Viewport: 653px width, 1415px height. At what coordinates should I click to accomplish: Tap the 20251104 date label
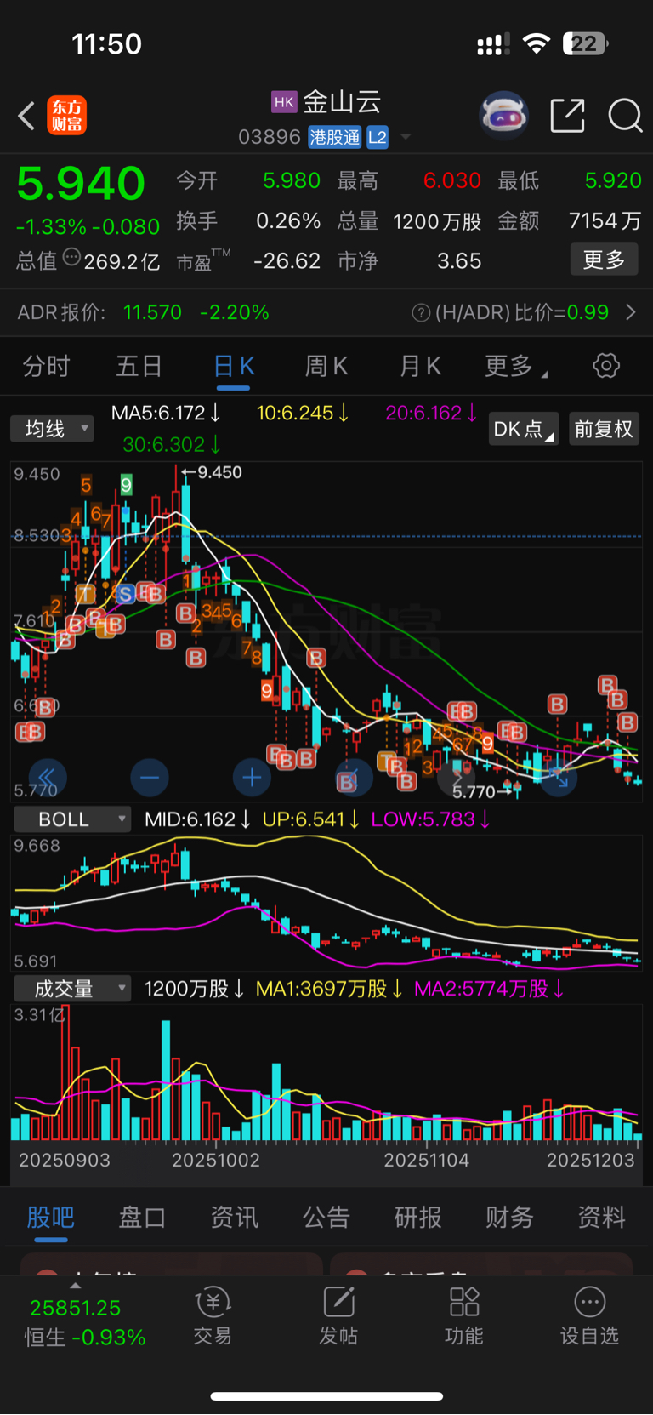coord(426,1160)
